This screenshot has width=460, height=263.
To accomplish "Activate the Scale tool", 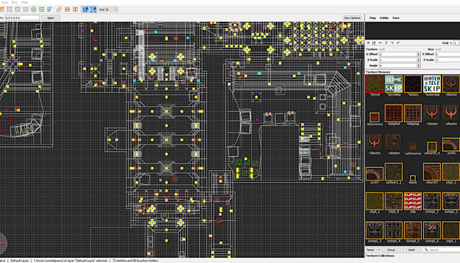I will (42, 10).
